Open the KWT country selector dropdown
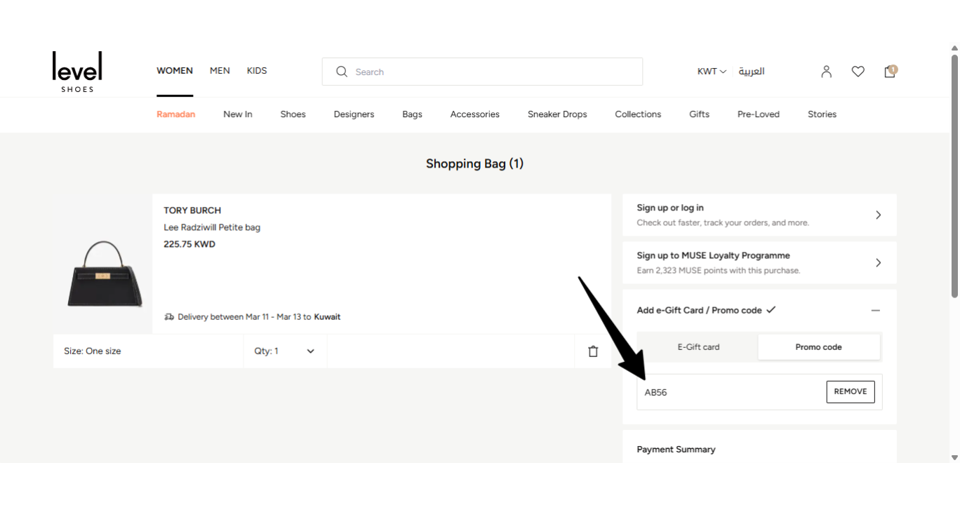The width and height of the screenshot is (960, 505). click(x=712, y=72)
